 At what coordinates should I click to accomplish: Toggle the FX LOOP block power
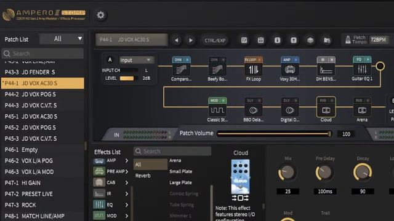pyautogui.click(x=260, y=60)
